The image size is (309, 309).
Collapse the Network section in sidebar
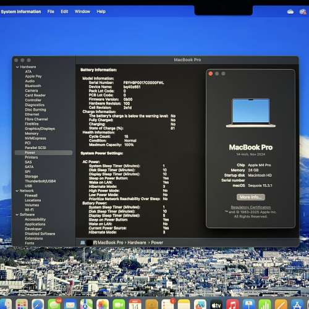(17, 191)
